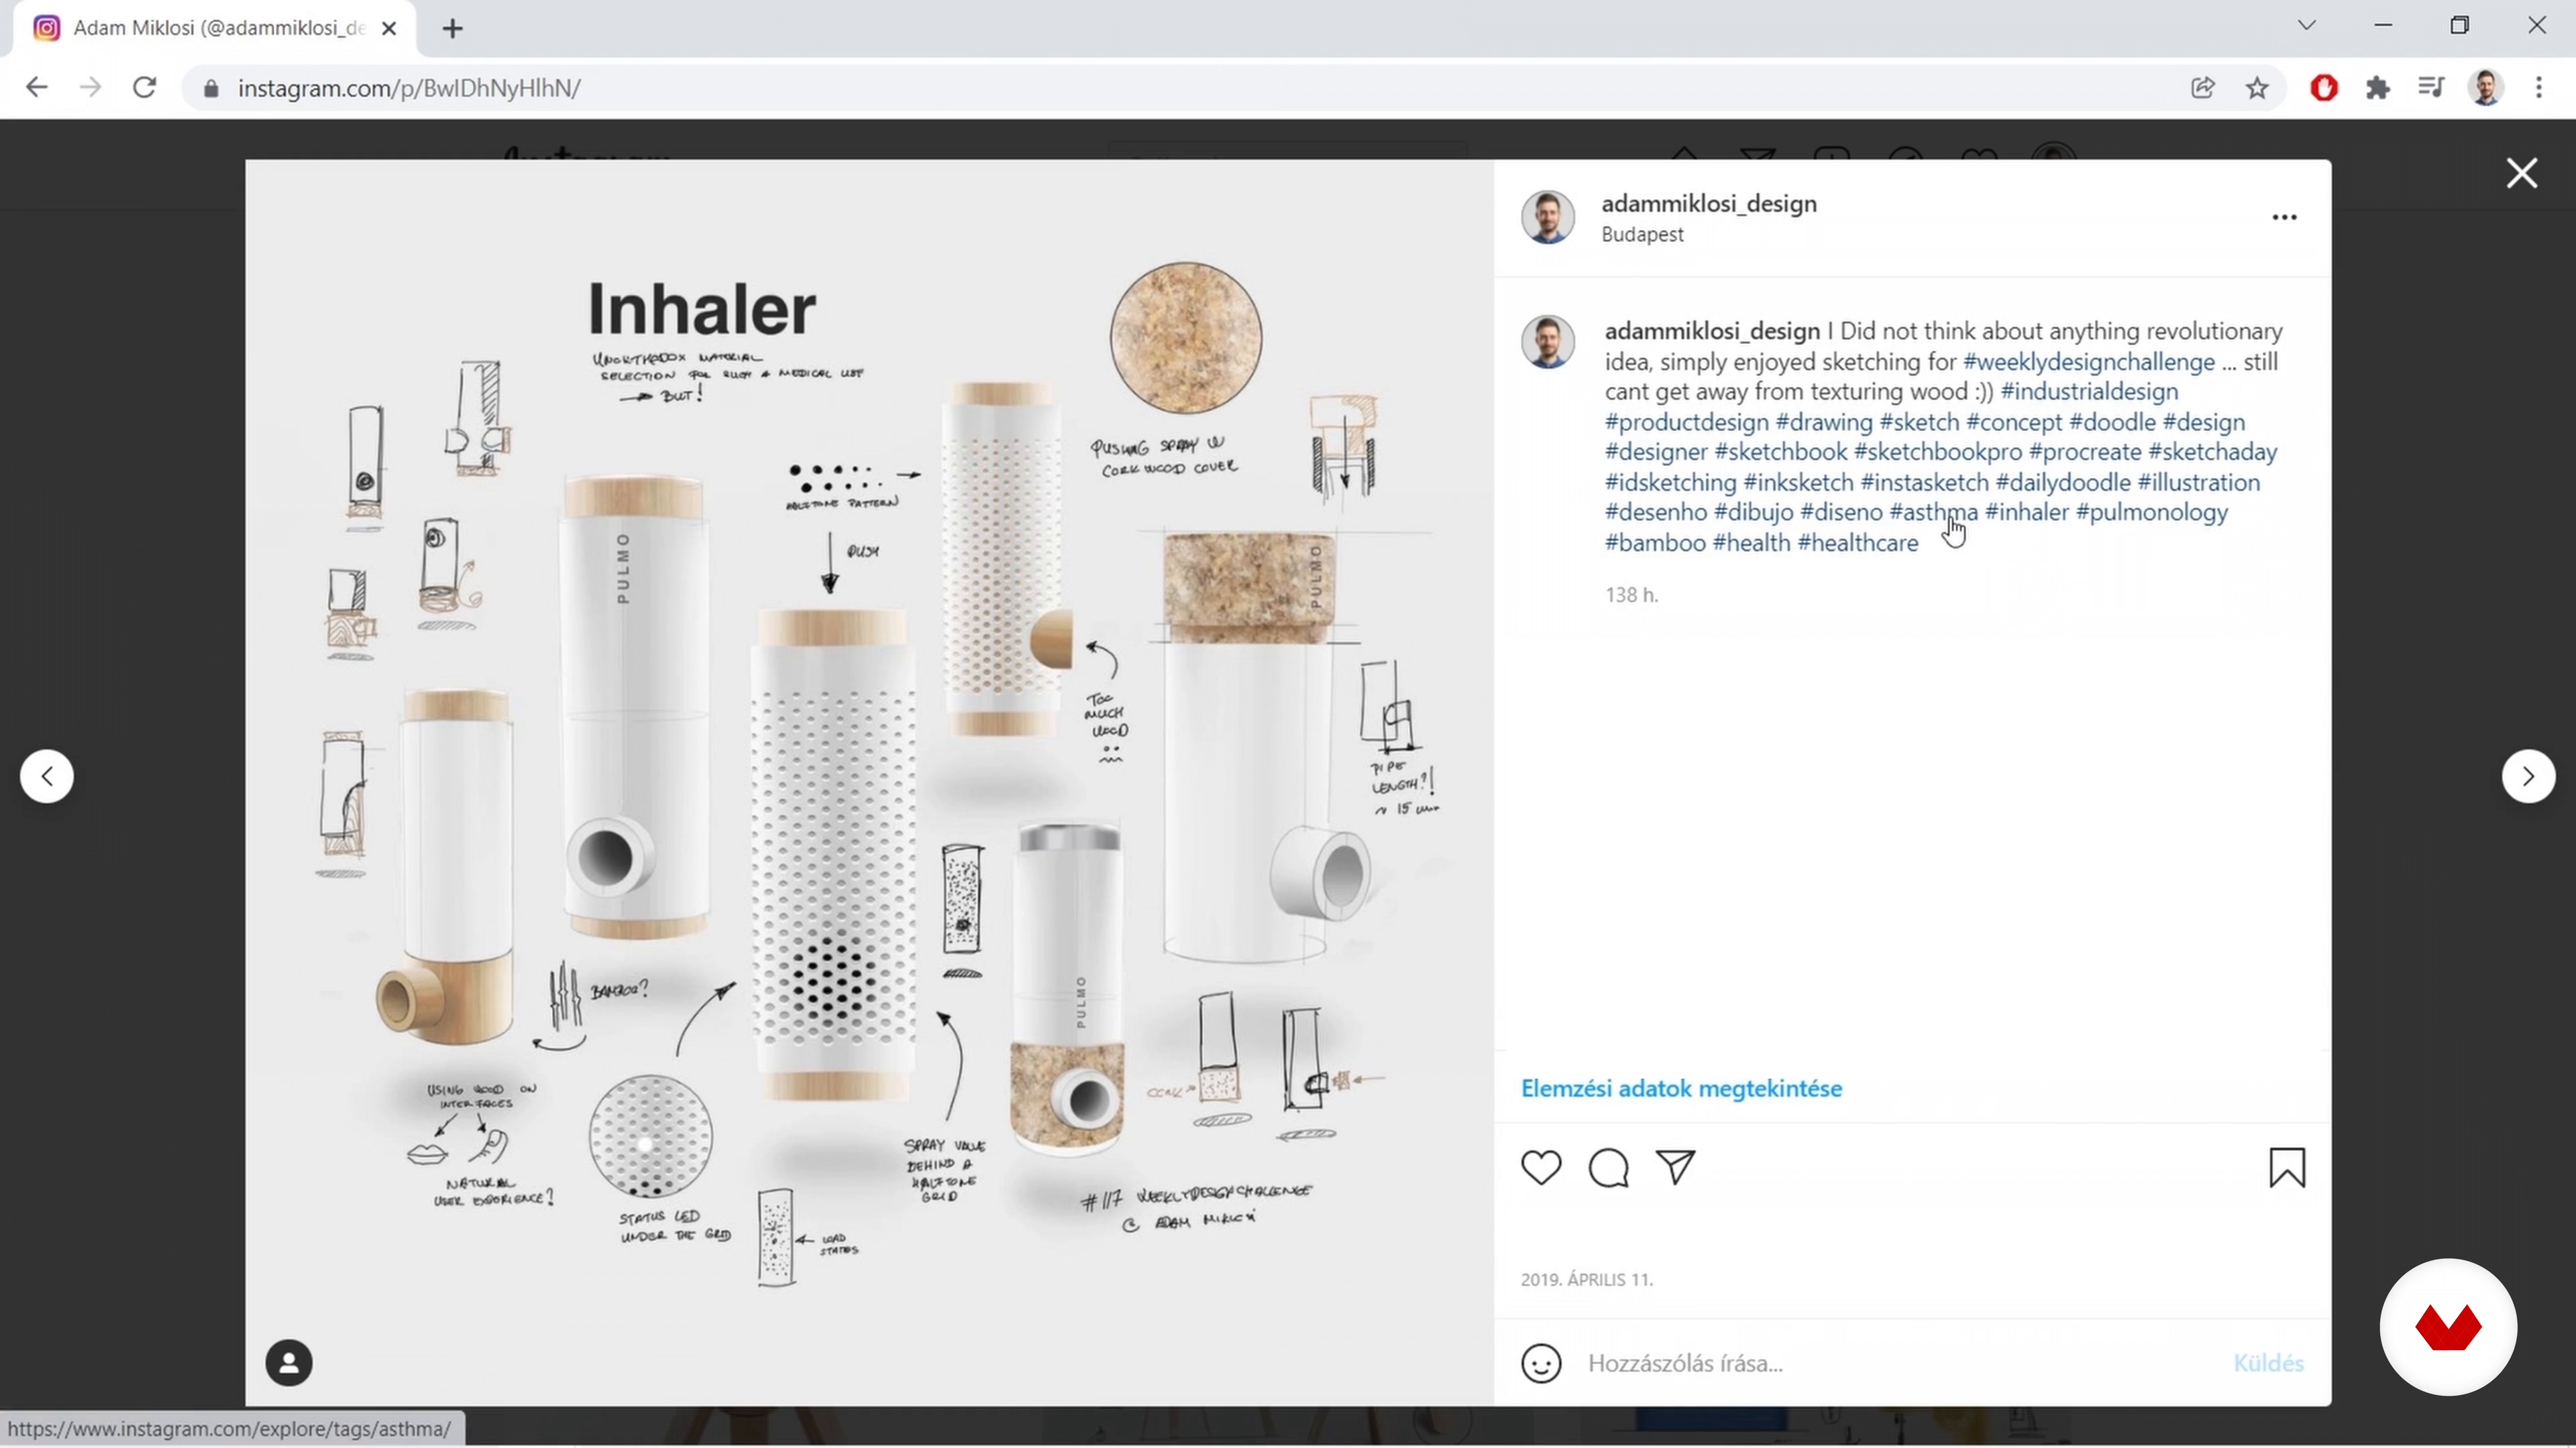Like the post with the heart icon
This screenshot has width=2576, height=1448.
(x=1541, y=1167)
